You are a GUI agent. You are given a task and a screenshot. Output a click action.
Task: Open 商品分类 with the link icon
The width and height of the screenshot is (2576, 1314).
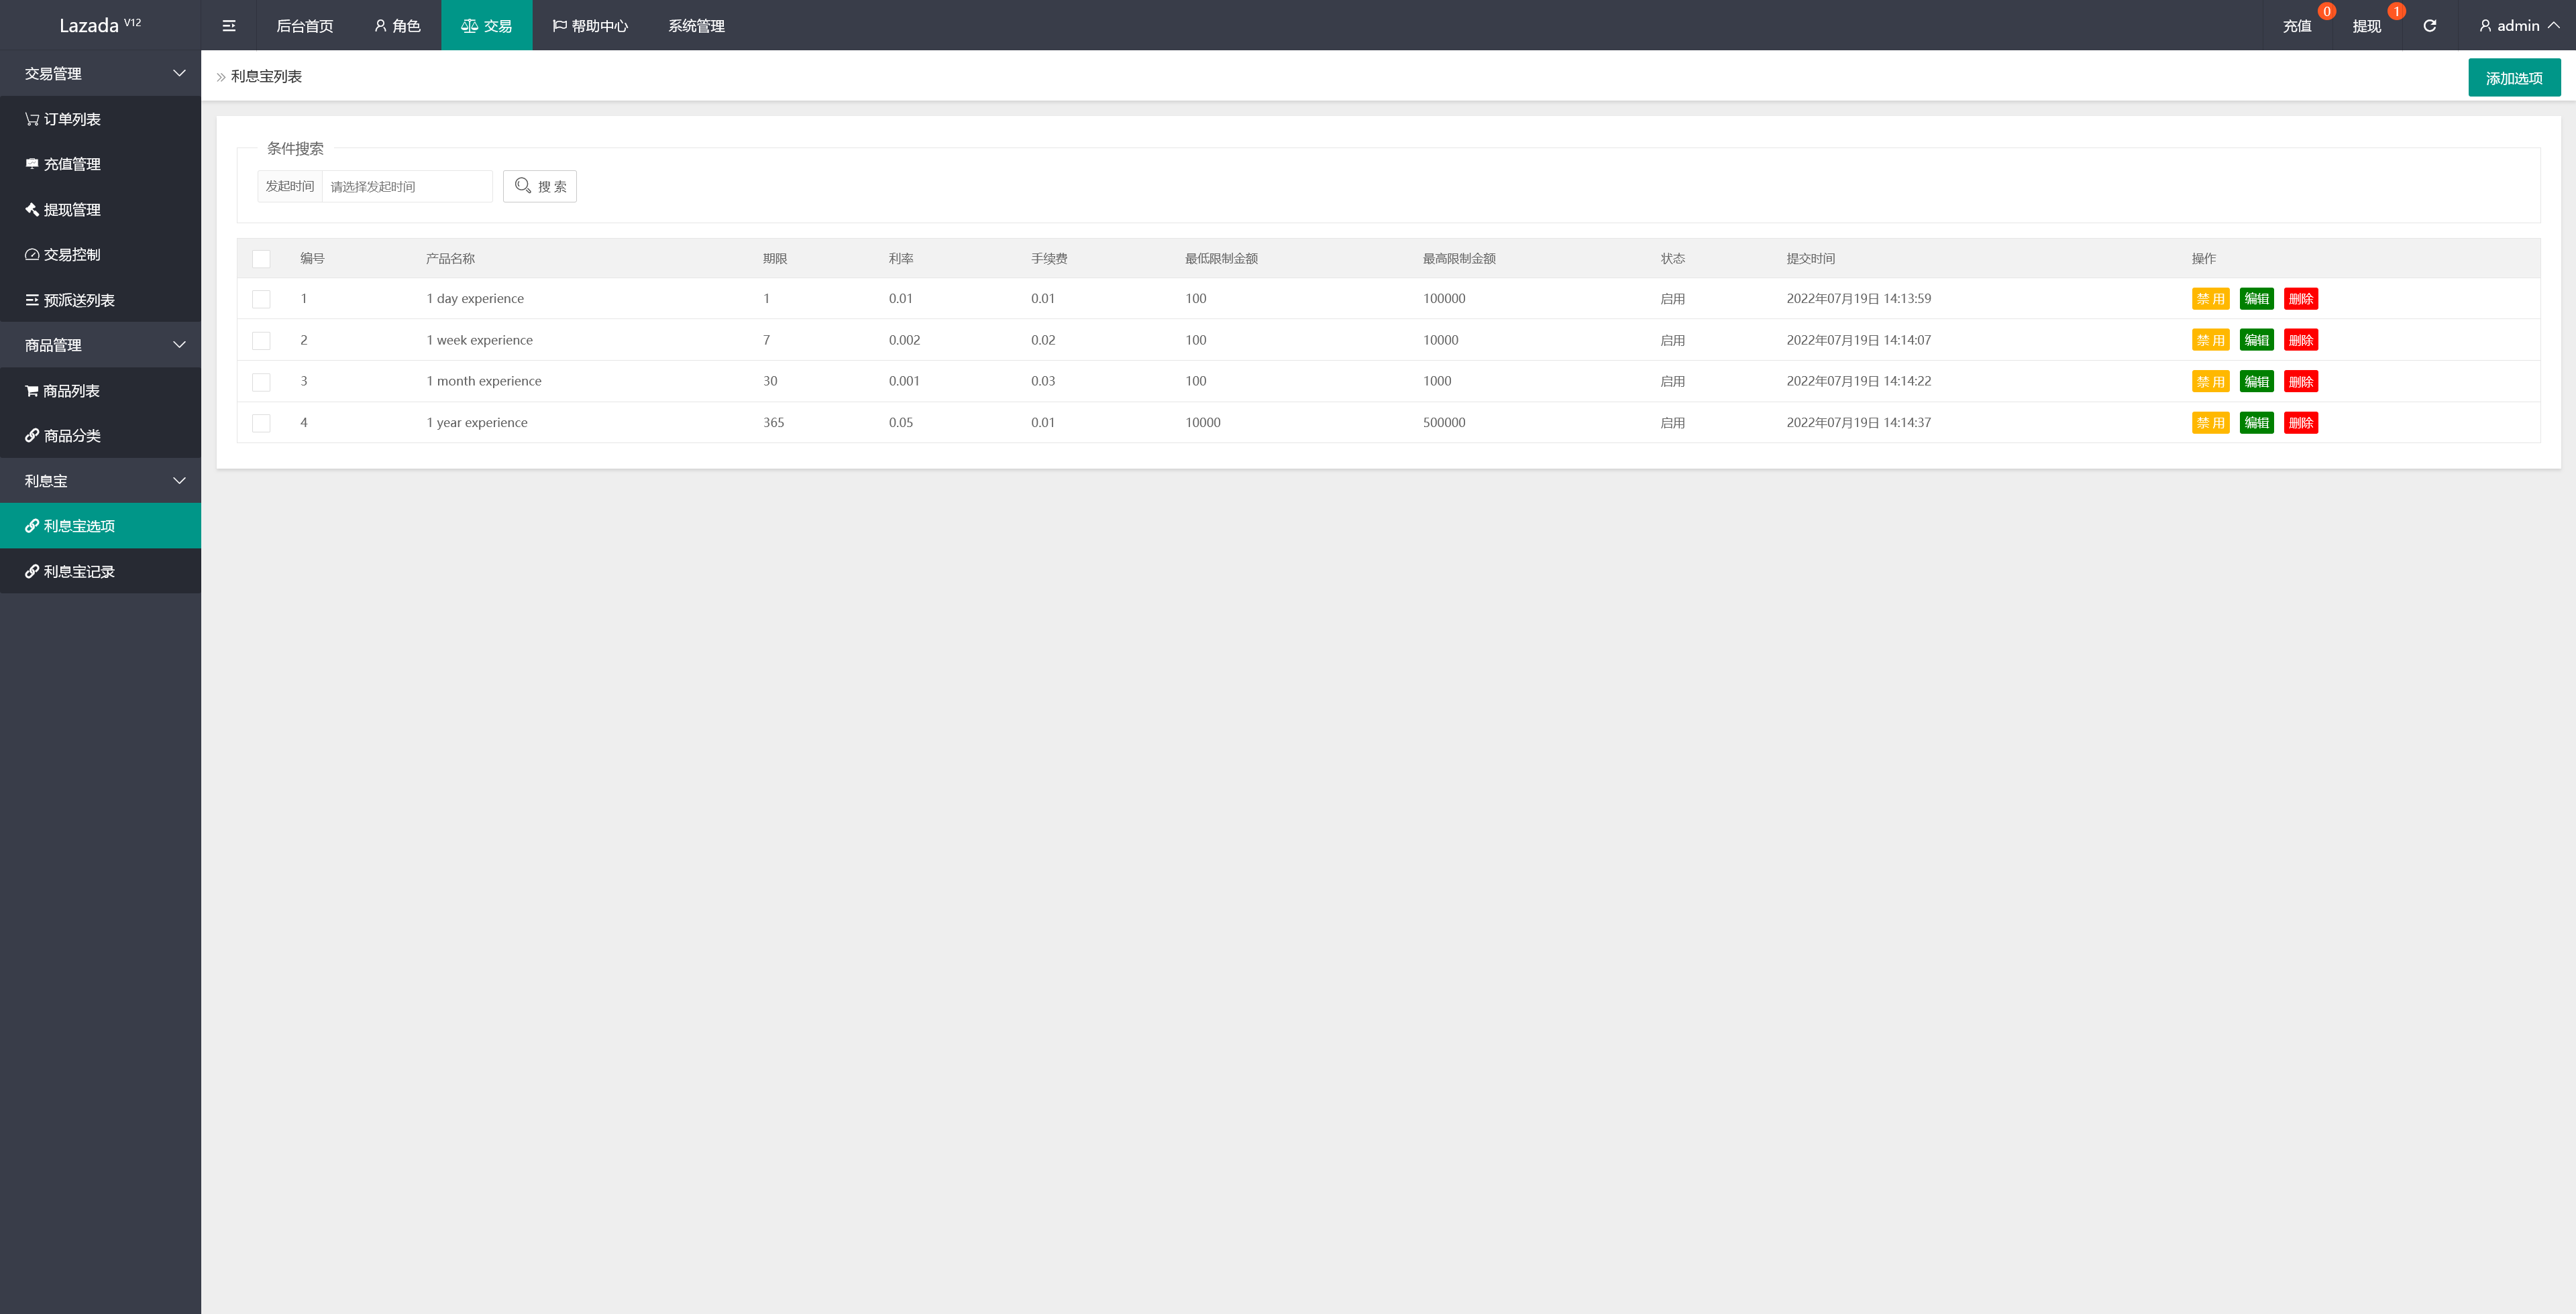pyautogui.click(x=63, y=436)
